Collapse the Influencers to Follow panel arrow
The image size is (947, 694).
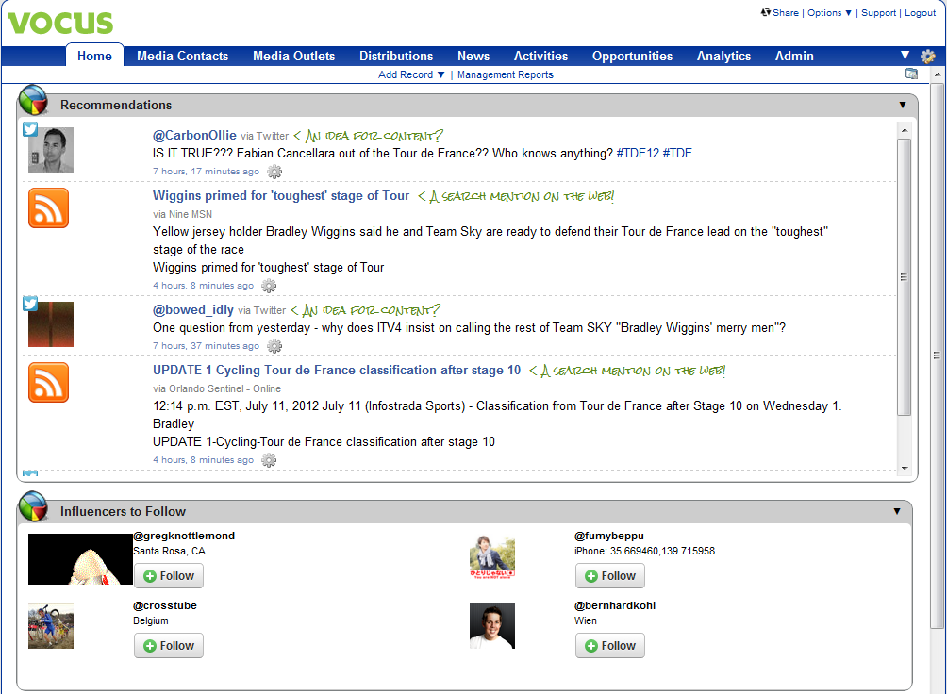click(897, 512)
